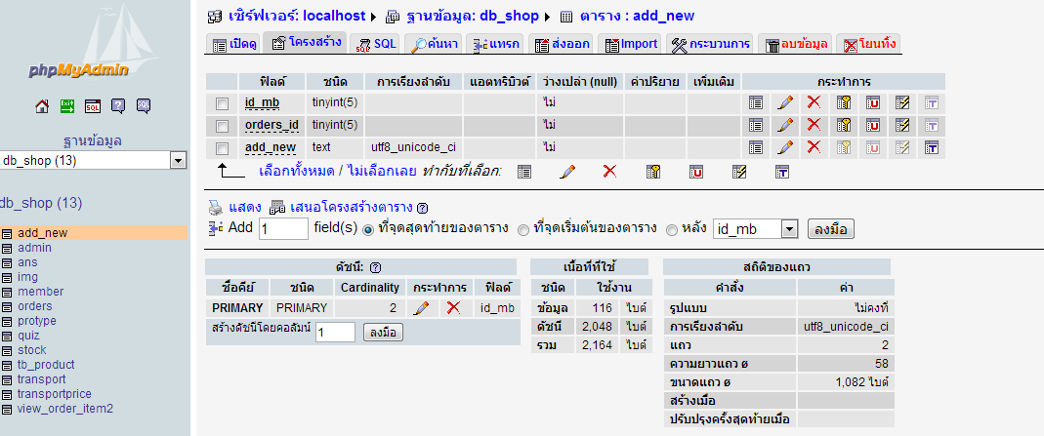1044x436 pixels.
Task: Open the ค้นหา (Search) tab
Action: pyautogui.click(x=434, y=45)
